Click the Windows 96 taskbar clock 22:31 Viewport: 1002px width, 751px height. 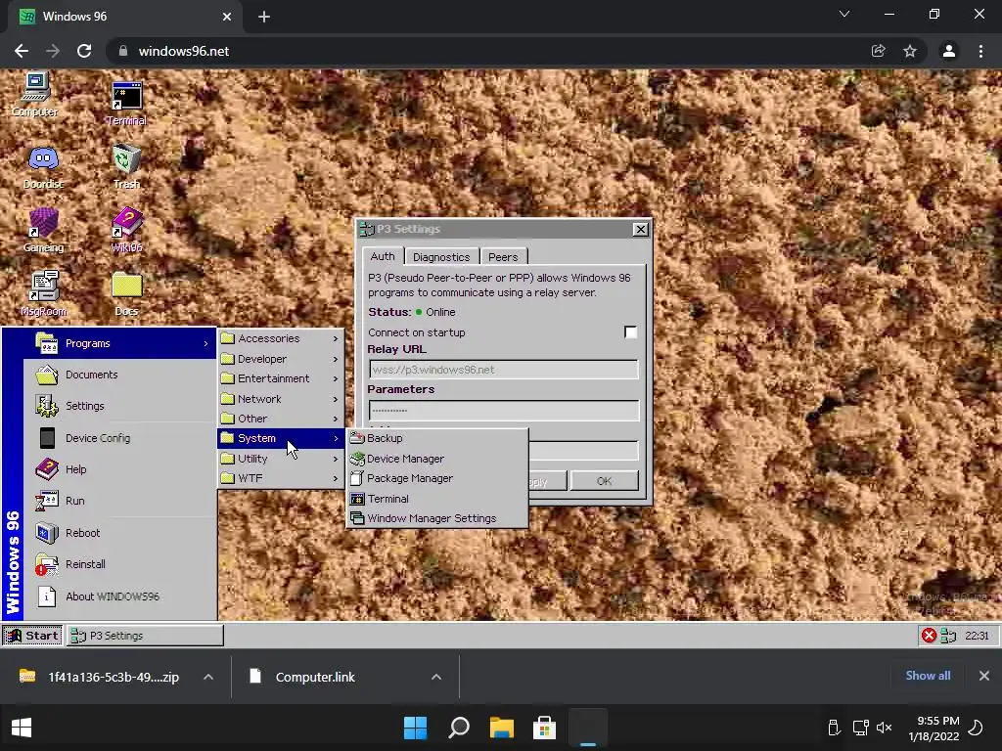[977, 636]
